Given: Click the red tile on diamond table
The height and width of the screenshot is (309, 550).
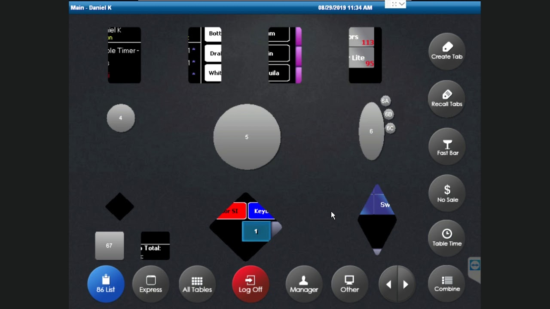Looking at the screenshot, I should pyautogui.click(x=232, y=211).
